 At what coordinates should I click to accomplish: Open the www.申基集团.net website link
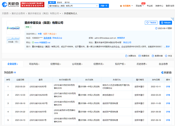tap(42, 42)
